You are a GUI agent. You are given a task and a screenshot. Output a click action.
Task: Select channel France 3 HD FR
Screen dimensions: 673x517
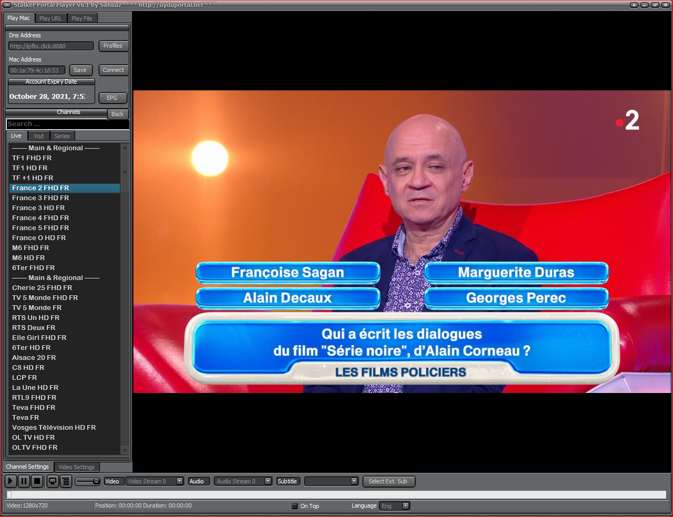(x=65, y=208)
